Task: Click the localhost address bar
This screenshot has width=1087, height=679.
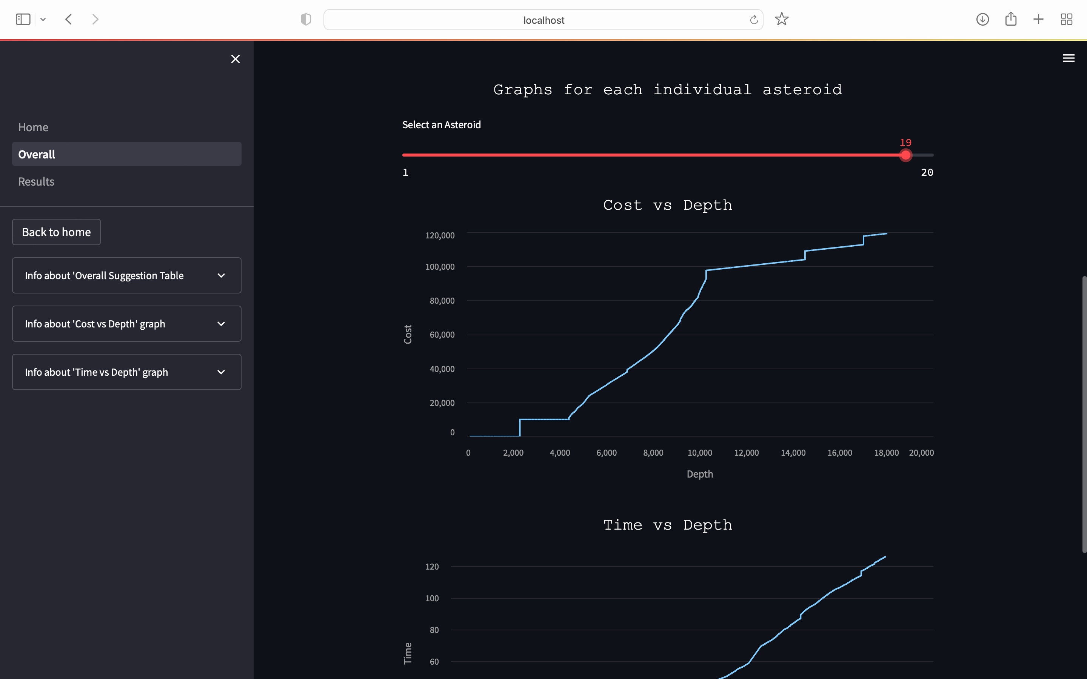Action: pos(543,20)
